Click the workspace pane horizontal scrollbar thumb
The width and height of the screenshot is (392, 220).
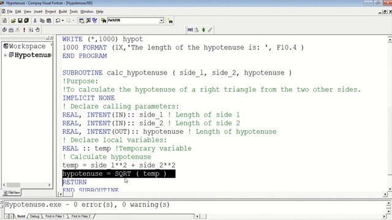pos(13,185)
